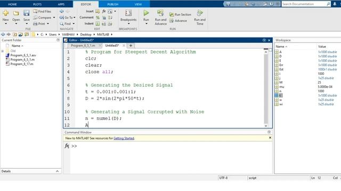Click the comment percent icon
This screenshot has width=341, height=191.
98,18
